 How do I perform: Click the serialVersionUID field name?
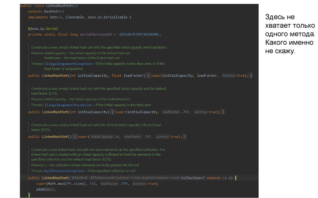95,34
